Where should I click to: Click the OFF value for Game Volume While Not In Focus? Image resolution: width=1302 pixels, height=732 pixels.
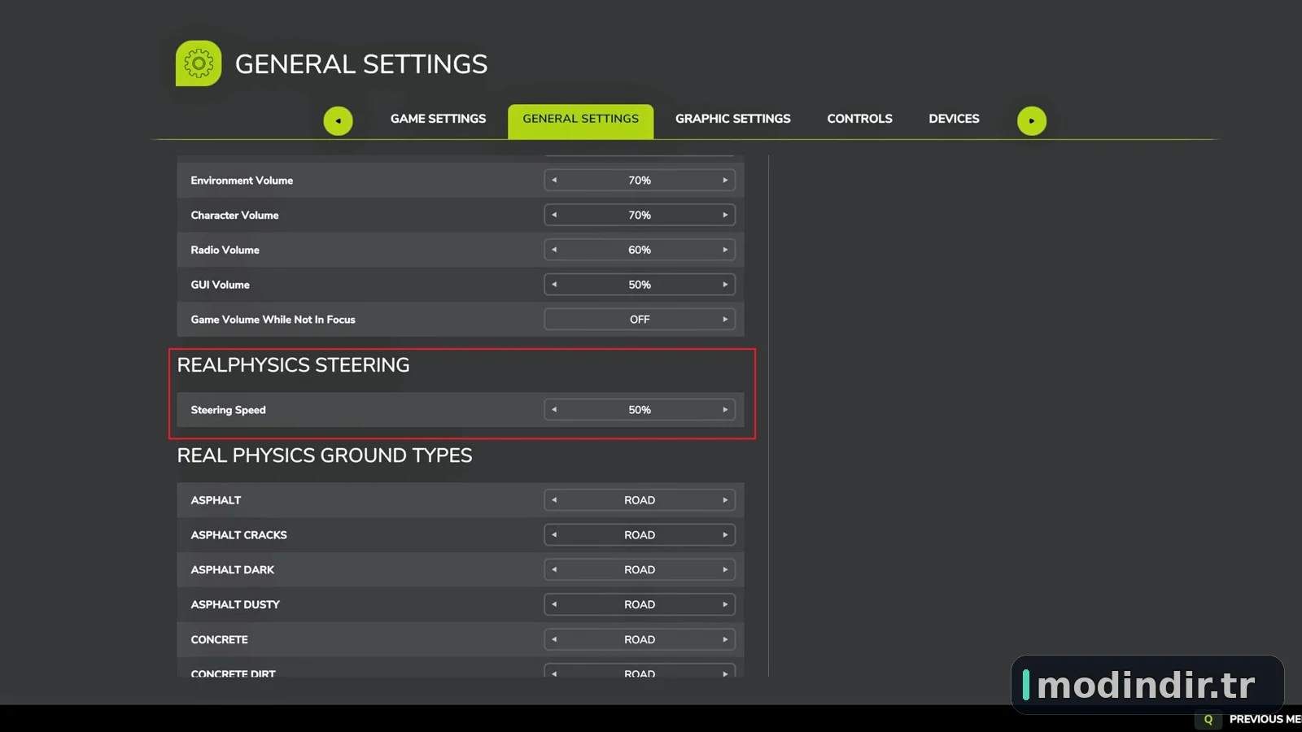pos(640,320)
